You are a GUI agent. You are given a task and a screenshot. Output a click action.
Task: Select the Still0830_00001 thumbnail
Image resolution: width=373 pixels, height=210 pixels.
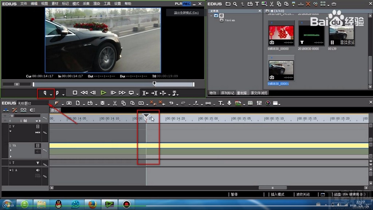[281, 71]
